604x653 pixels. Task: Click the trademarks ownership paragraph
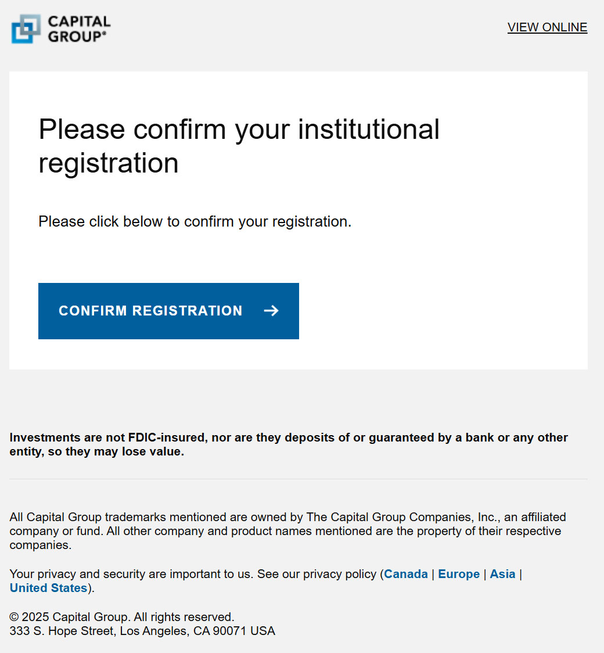pos(287,531)
